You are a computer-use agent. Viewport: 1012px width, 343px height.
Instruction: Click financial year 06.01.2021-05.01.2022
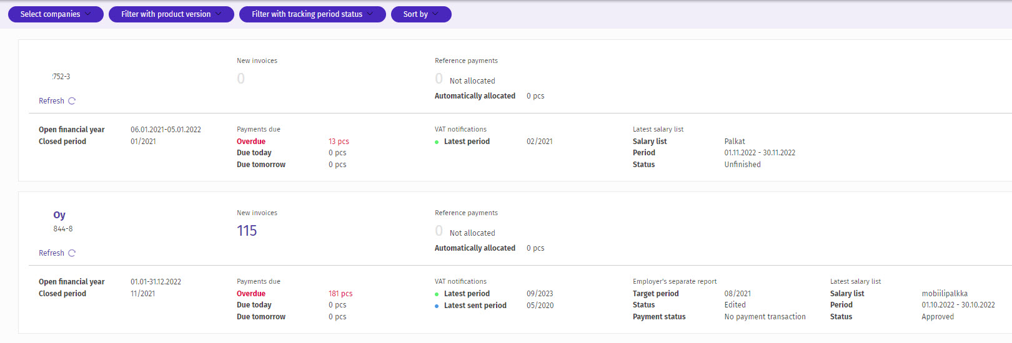166,130
